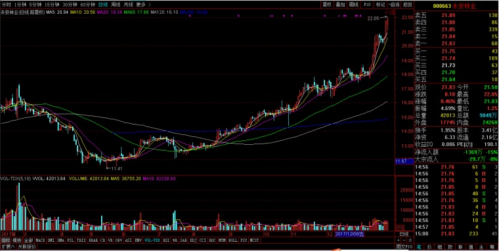
Task: Open the 势 trend tab in the side panel
Action: click(x=450, y=247)
